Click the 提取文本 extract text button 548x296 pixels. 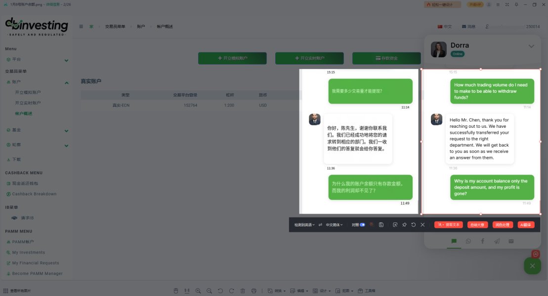pyautogui.click(x=449, y=225)
